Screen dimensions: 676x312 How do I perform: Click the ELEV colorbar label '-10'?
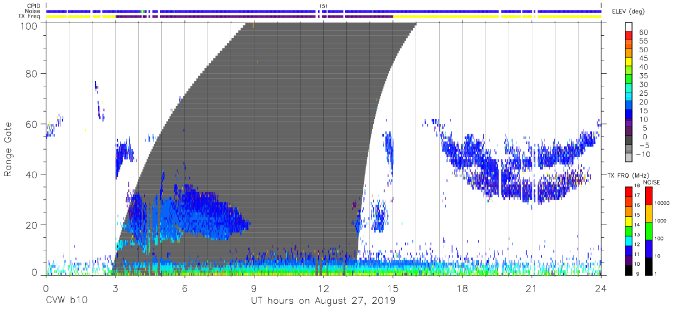click(x=644, y=155)
